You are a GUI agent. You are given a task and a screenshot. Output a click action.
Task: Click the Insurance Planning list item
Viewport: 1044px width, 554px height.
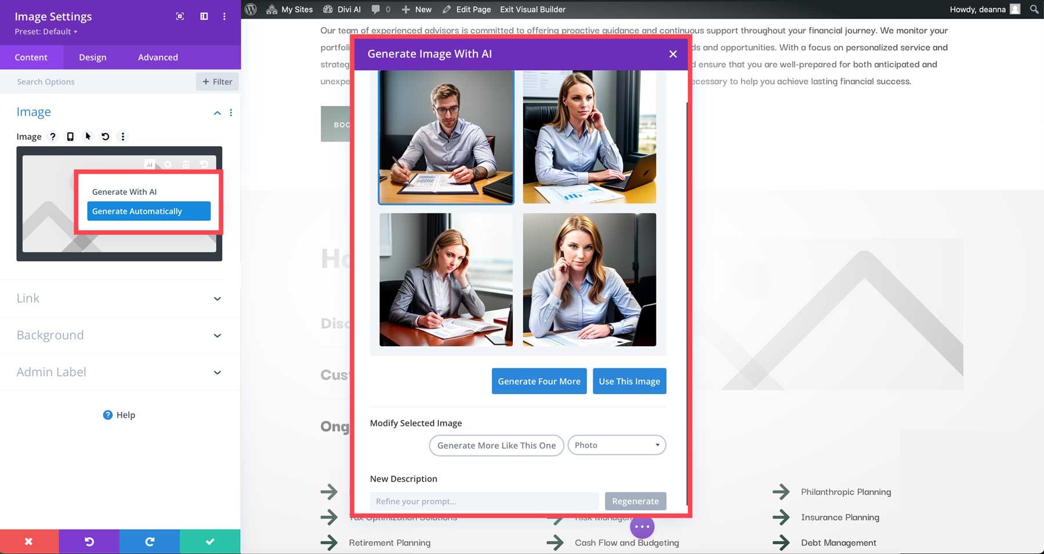coord(840,517)
